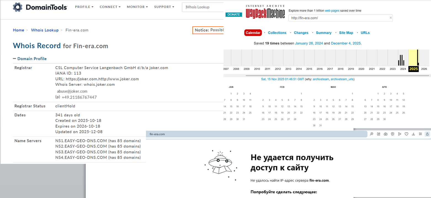Click the browser address bar showing fin-era.com
The image size is (431, 198).
tap(257, 134)
